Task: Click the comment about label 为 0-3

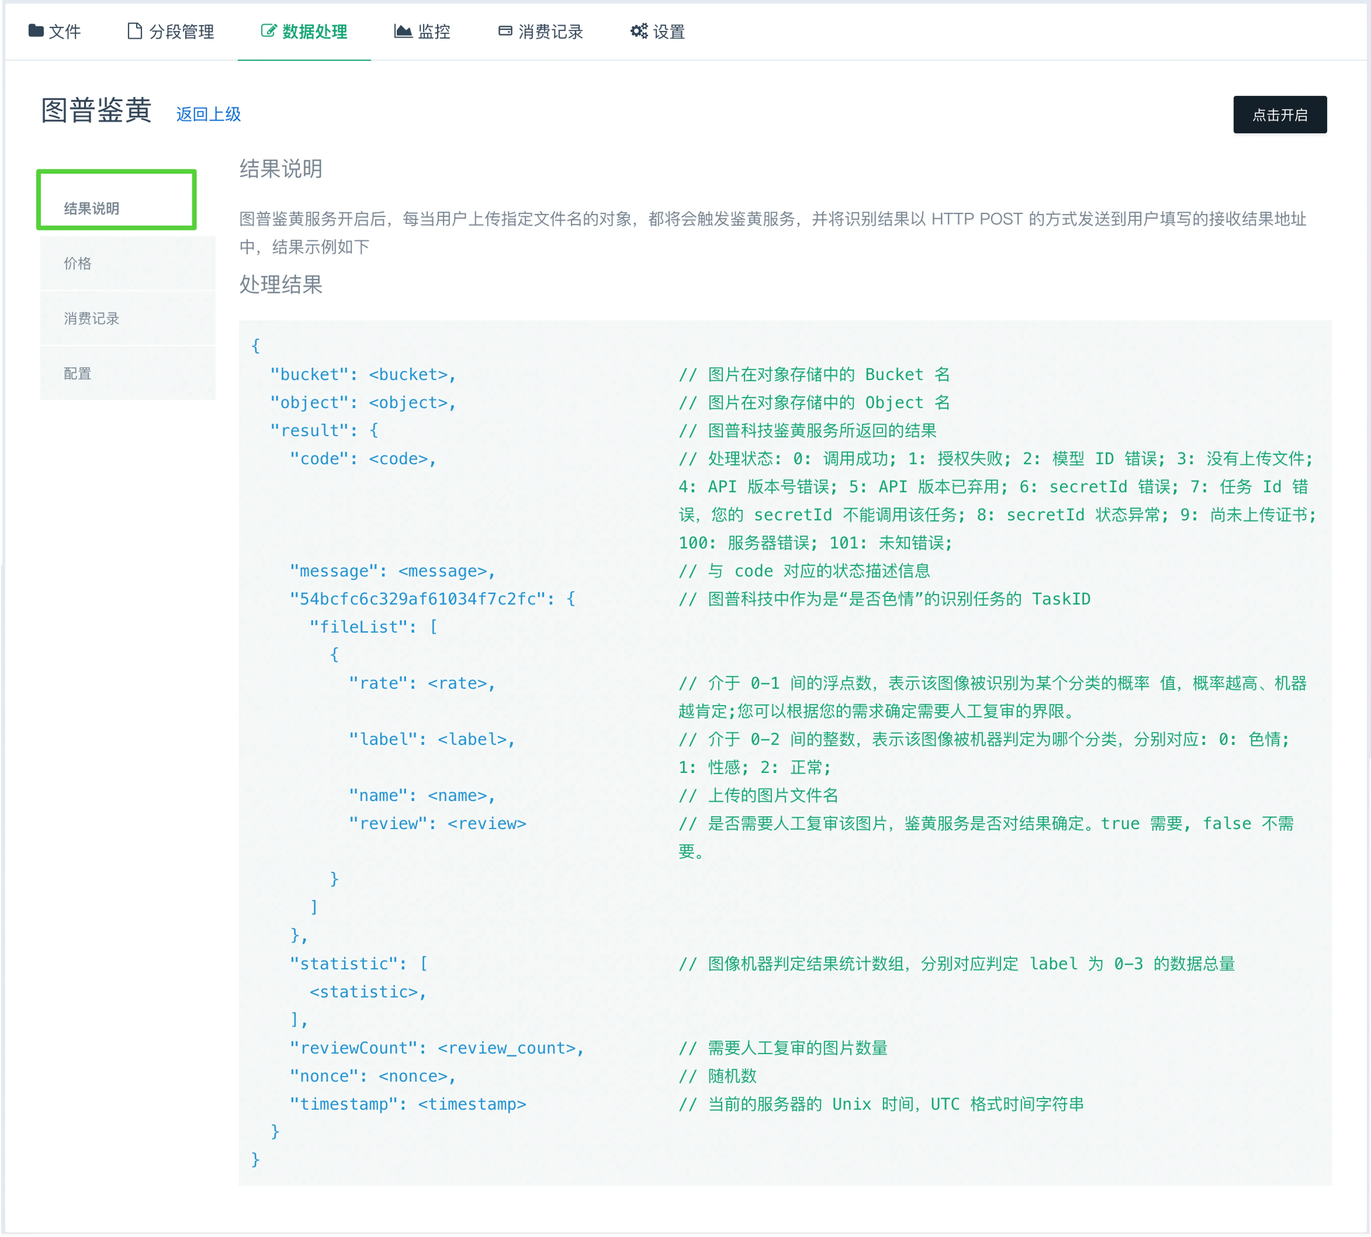Action: click(x=957, y=964)
